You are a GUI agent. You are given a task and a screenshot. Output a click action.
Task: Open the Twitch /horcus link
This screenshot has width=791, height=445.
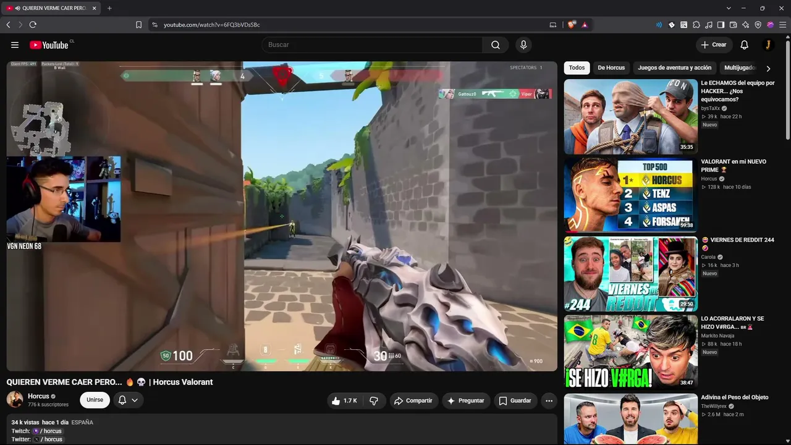[47, 431]
